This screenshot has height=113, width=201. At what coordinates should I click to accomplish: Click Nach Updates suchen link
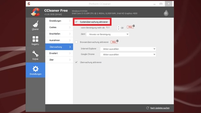pos(160,108)
